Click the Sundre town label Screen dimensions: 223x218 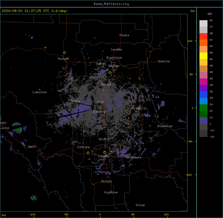click(x=76, y=101)
